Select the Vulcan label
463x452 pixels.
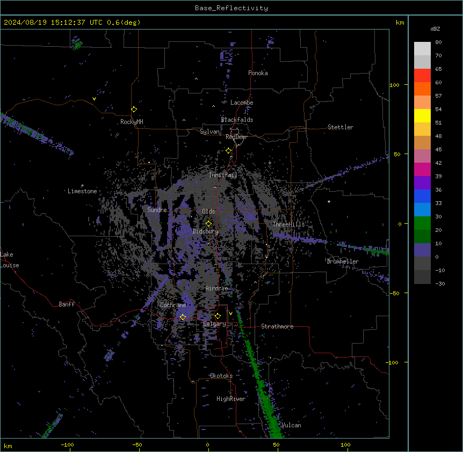click(x=291, y=425)
